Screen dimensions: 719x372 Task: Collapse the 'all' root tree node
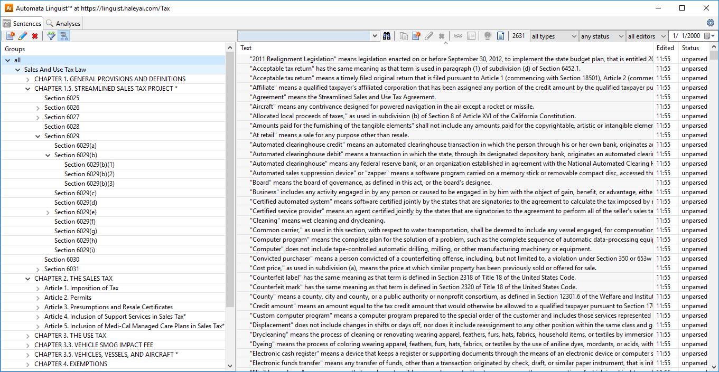(8, 60)
